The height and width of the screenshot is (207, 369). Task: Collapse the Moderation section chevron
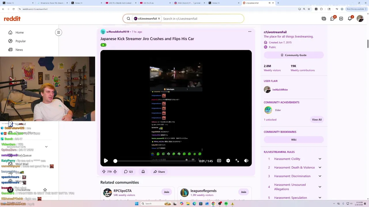tap(46, 147)
